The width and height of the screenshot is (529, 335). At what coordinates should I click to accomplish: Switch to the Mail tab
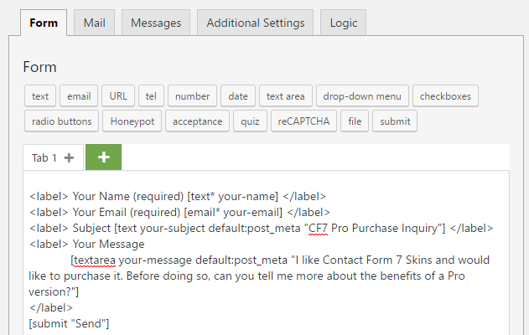[94, 23]
